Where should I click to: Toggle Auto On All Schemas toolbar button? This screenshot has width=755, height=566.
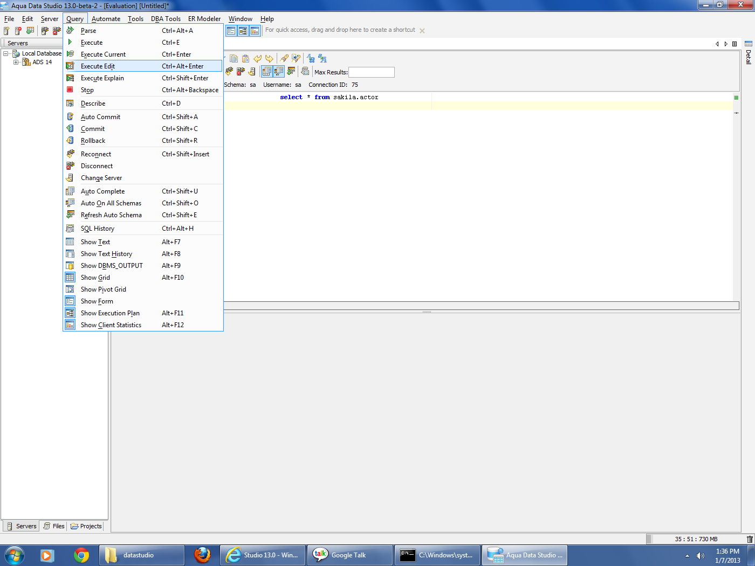click(279, 71)
